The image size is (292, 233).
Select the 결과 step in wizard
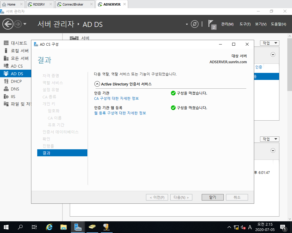pos(62,153)
